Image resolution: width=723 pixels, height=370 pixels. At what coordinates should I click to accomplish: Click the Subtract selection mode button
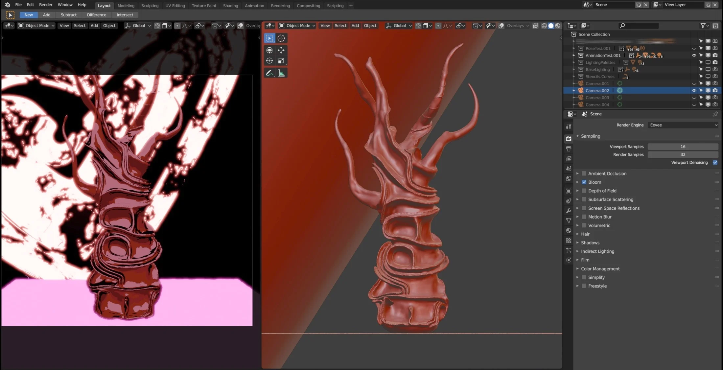(x=68, y=15)
